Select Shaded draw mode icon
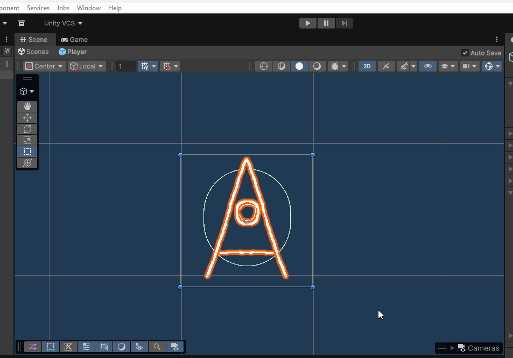 tap(299, 66)
